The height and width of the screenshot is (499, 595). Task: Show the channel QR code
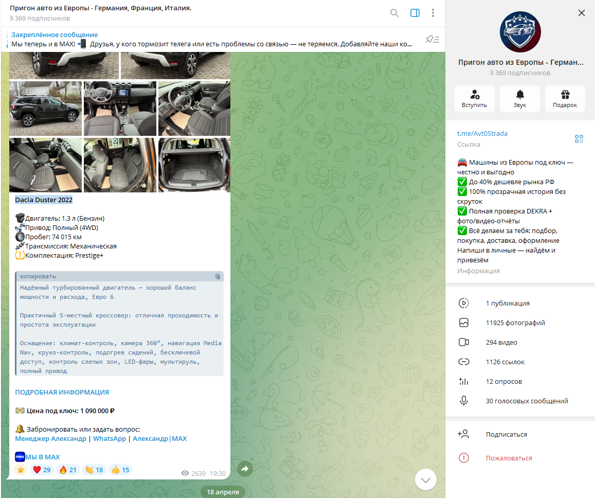tap(579, 139)
